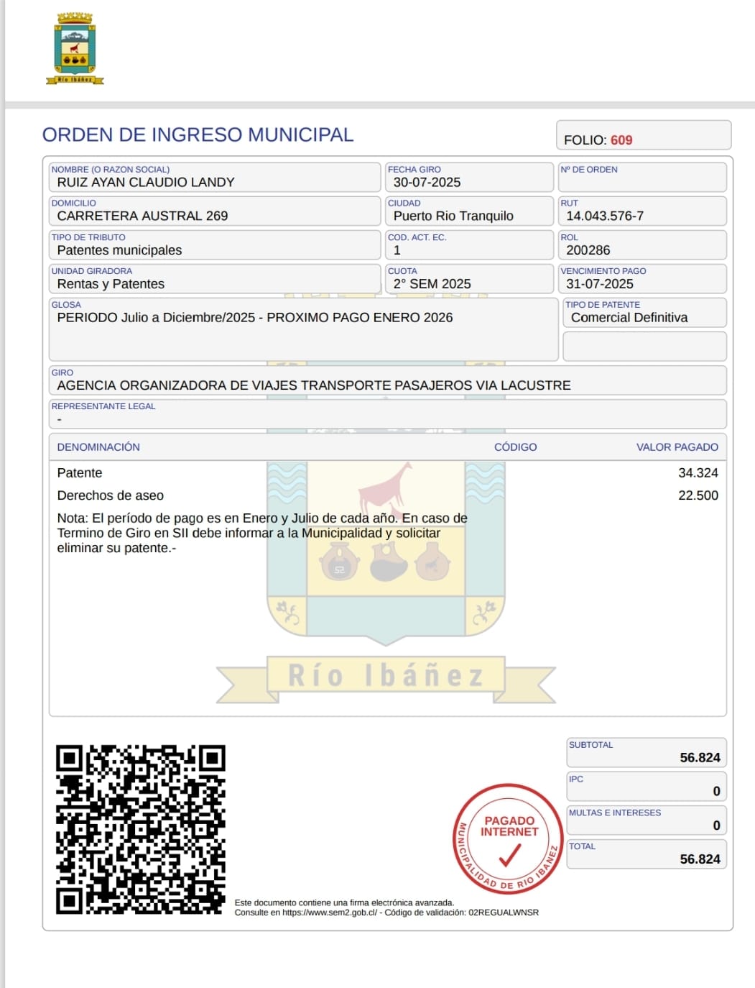The height and width of the screenshot is (988, 755).
Task: Select name field RUIZ AYAN CLAUDIO LANDY
Action: [214, 177]
